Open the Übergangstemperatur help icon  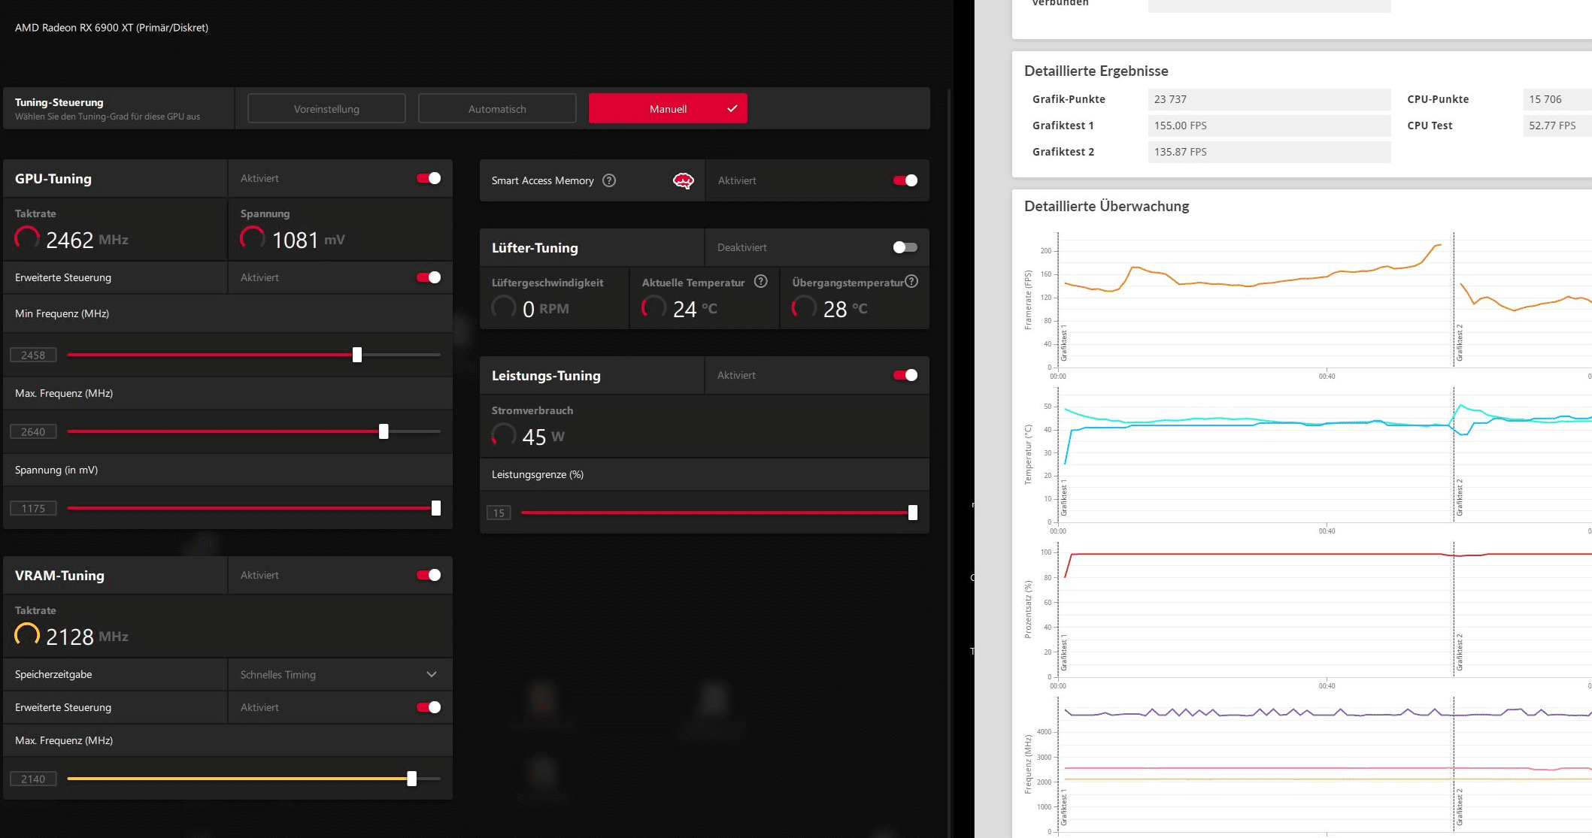pyautogui.click(x=911, y=281)
